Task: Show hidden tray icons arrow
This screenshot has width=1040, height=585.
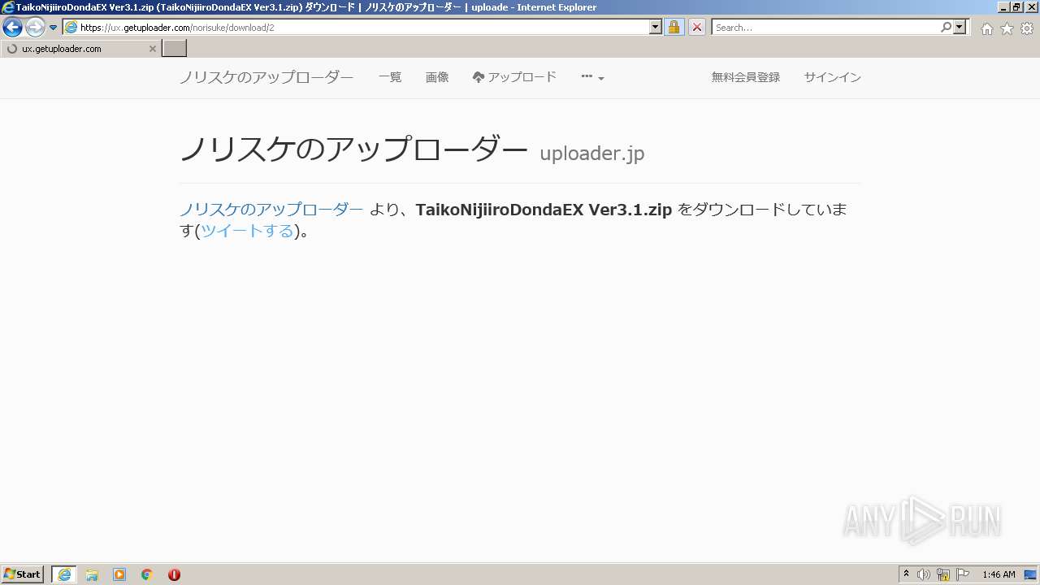Action: tap(907, 574)
